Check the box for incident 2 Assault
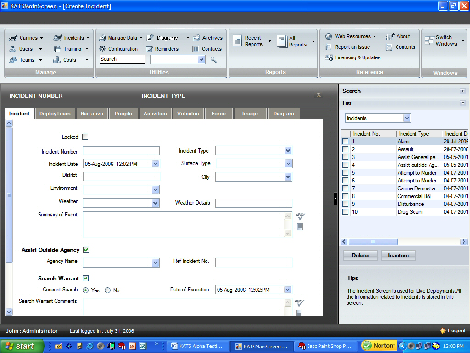The height and width of the screenshot is (353, 470). tap(345, 149)
